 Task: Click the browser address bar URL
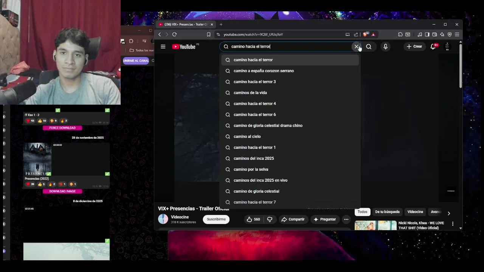[253, 34]
